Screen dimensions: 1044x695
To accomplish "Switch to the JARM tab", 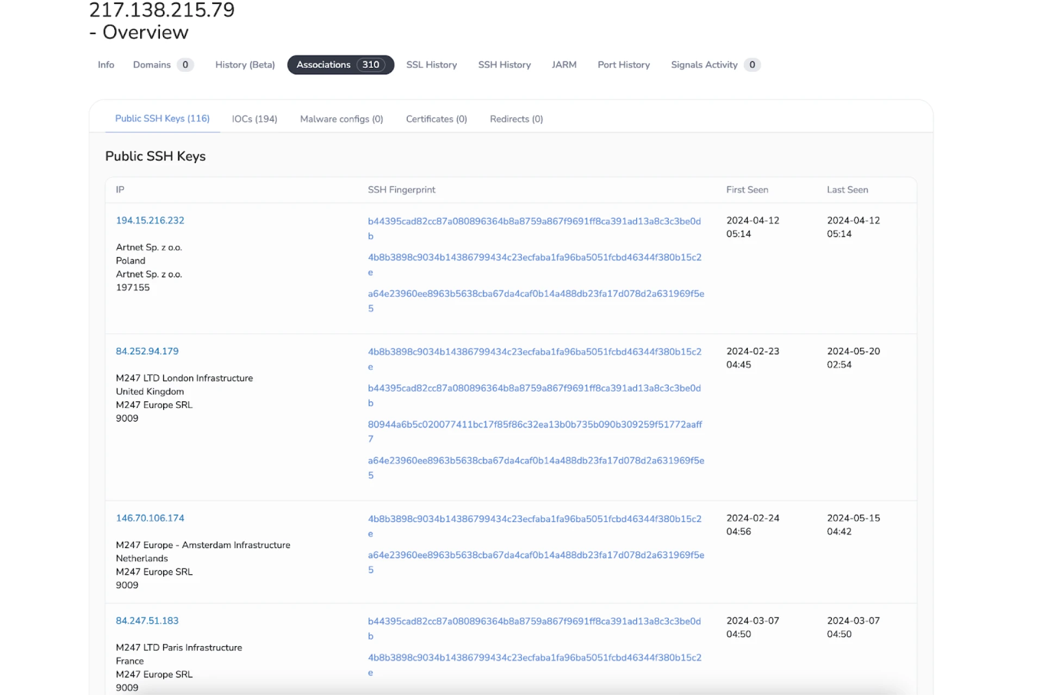I will coord(564,65).
